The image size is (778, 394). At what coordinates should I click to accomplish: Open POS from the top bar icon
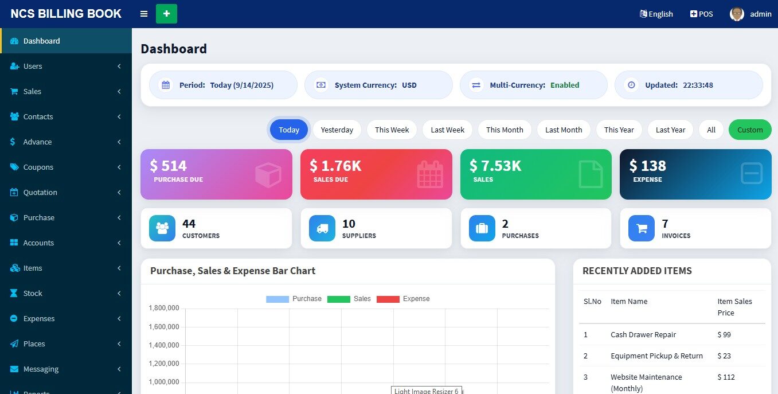[x=701, y=14]
